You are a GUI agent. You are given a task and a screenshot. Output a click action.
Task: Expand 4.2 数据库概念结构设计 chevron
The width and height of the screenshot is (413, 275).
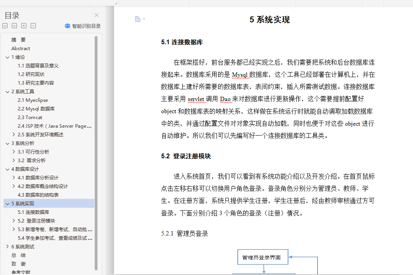tap(14, 186)
